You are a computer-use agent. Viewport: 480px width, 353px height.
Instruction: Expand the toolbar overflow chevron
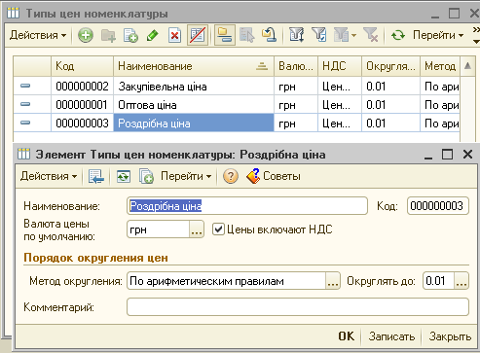[476, 30]
